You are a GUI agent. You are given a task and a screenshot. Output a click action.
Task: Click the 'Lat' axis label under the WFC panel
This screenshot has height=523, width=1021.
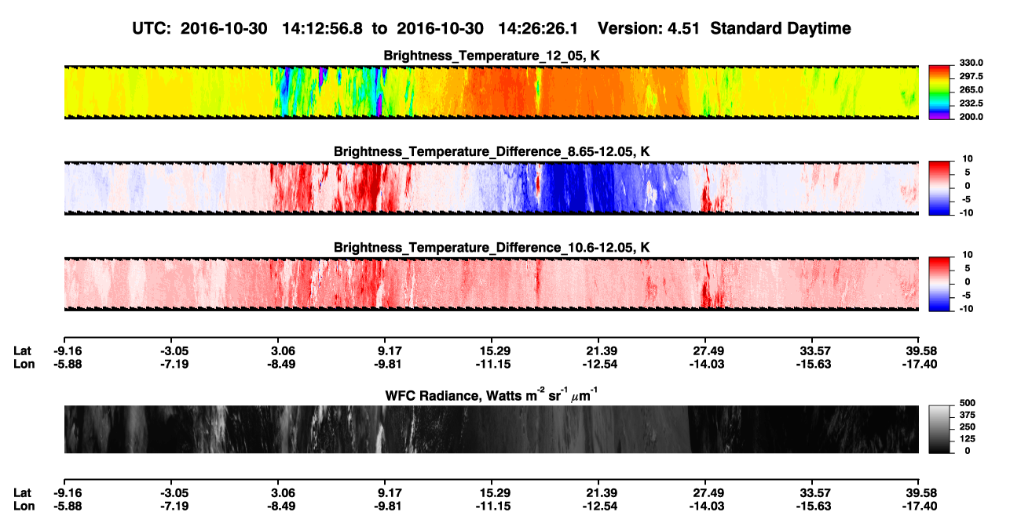(22, 492)
